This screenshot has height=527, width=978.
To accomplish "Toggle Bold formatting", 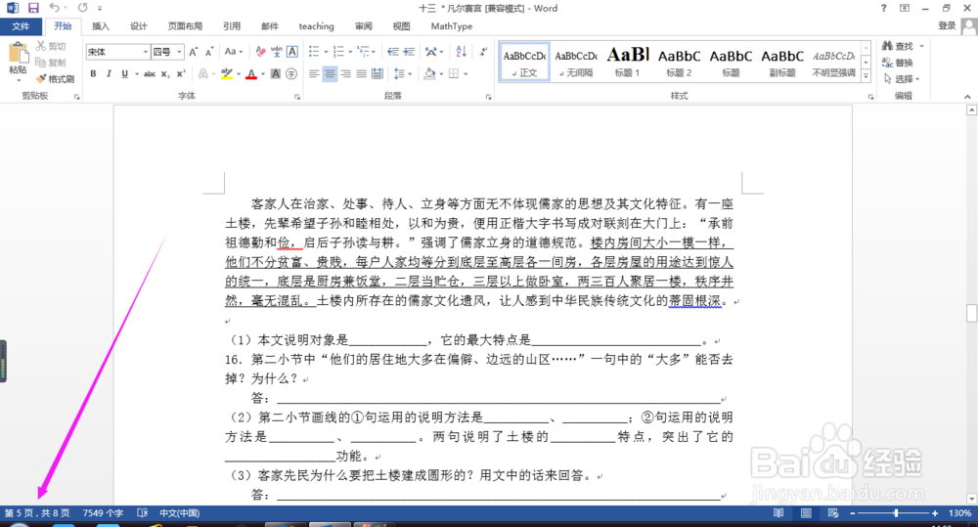I will [x=93, y=73].
